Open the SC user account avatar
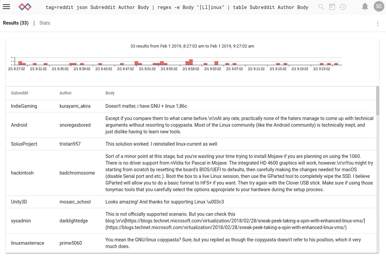 pos(379,6)
